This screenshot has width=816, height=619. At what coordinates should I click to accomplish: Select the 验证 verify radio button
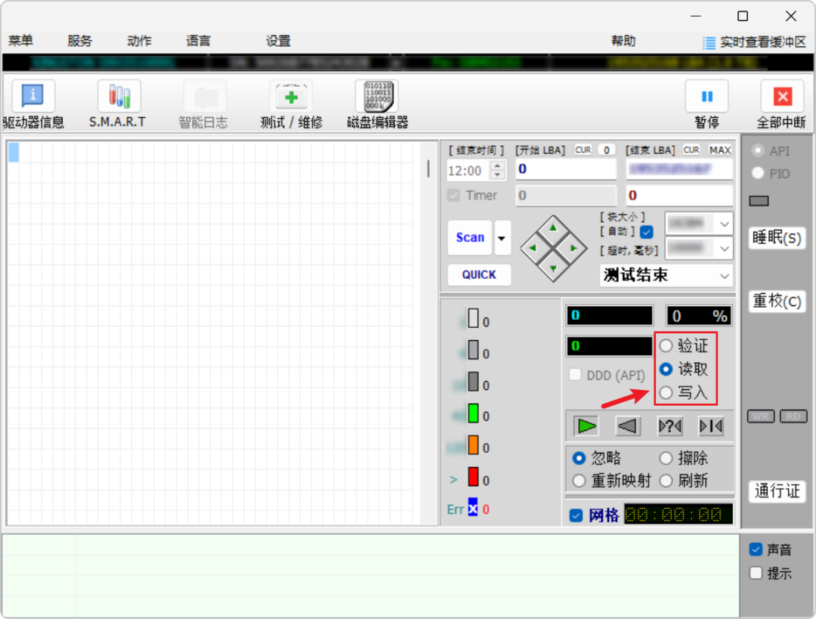[x=666, y=345]
